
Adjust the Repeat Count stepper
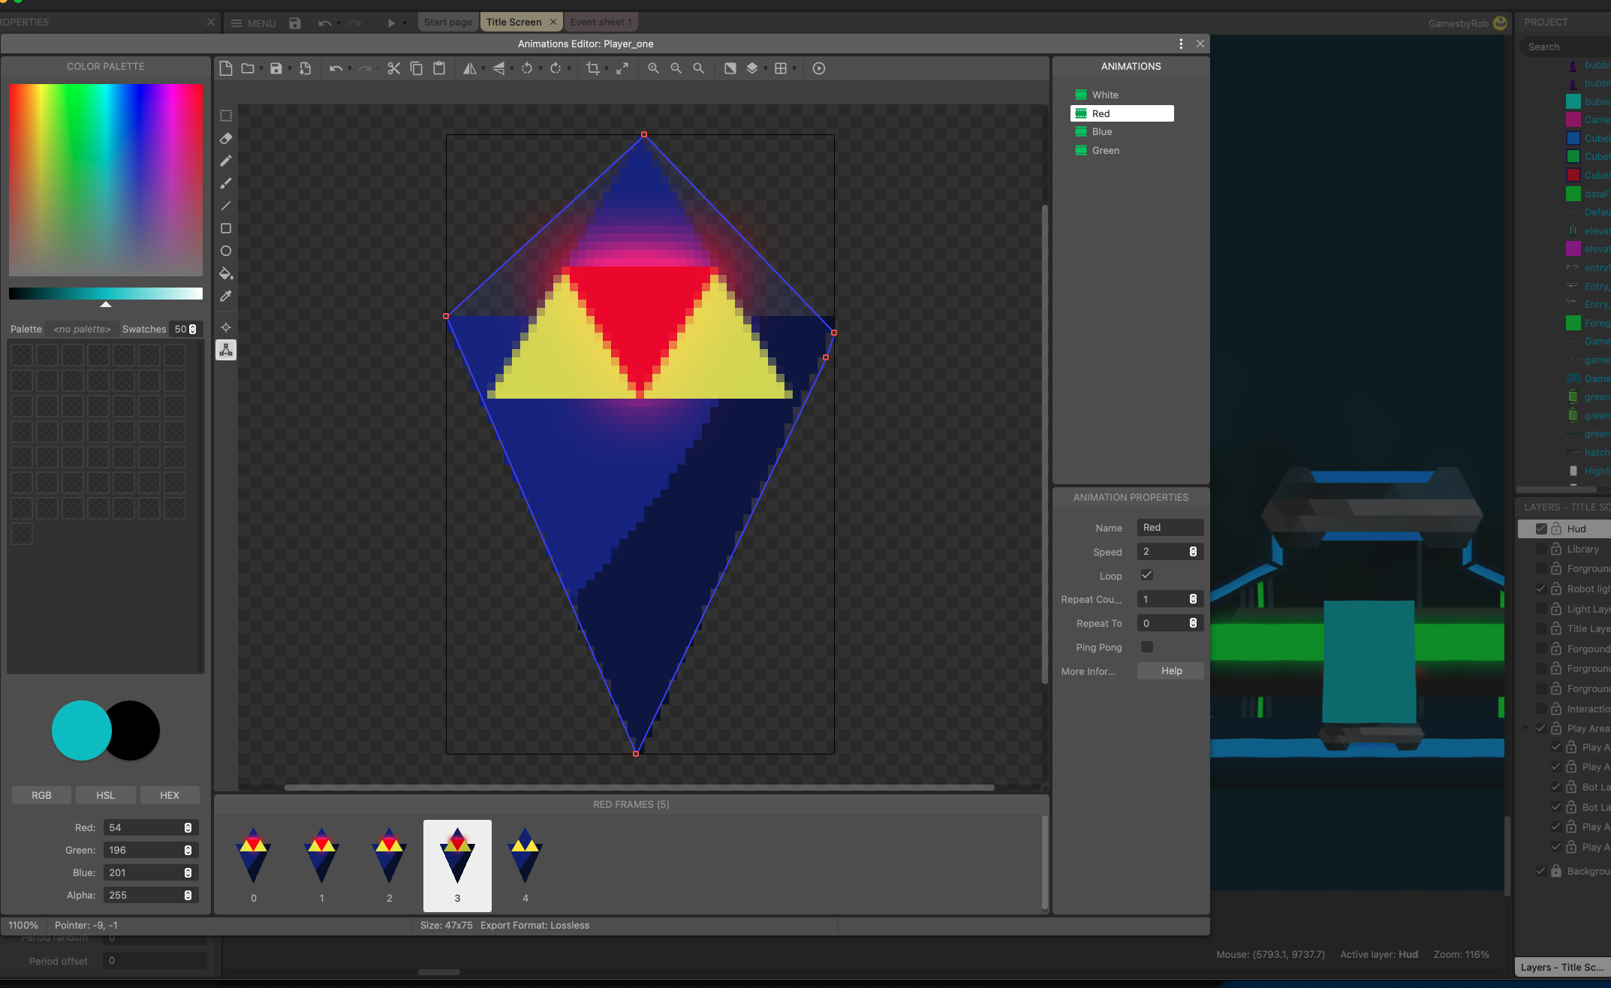(1193, 599)
